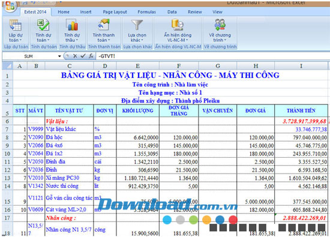This screenshot has height=237, width=330.
Task: Expand the Về chương trình dropdown arrow
Action: (225, 40)
